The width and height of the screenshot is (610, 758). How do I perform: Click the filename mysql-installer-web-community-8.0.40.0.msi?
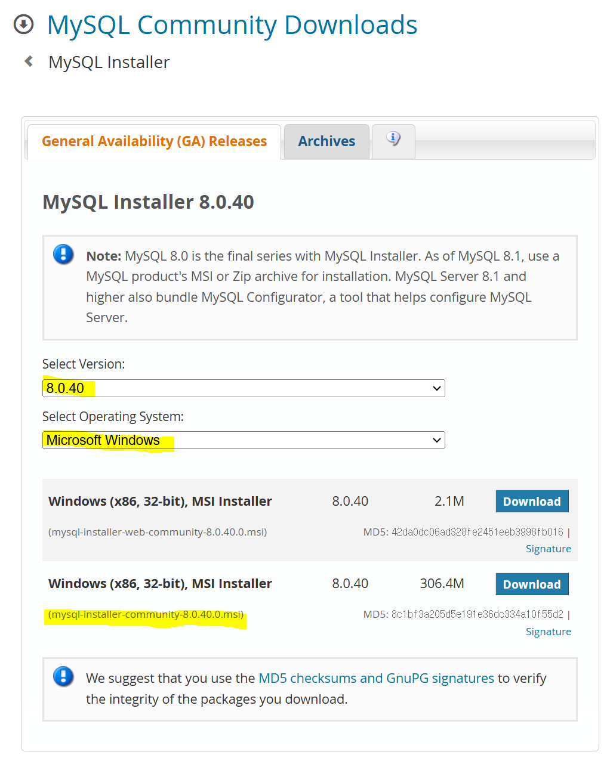[x=158, y=532]
